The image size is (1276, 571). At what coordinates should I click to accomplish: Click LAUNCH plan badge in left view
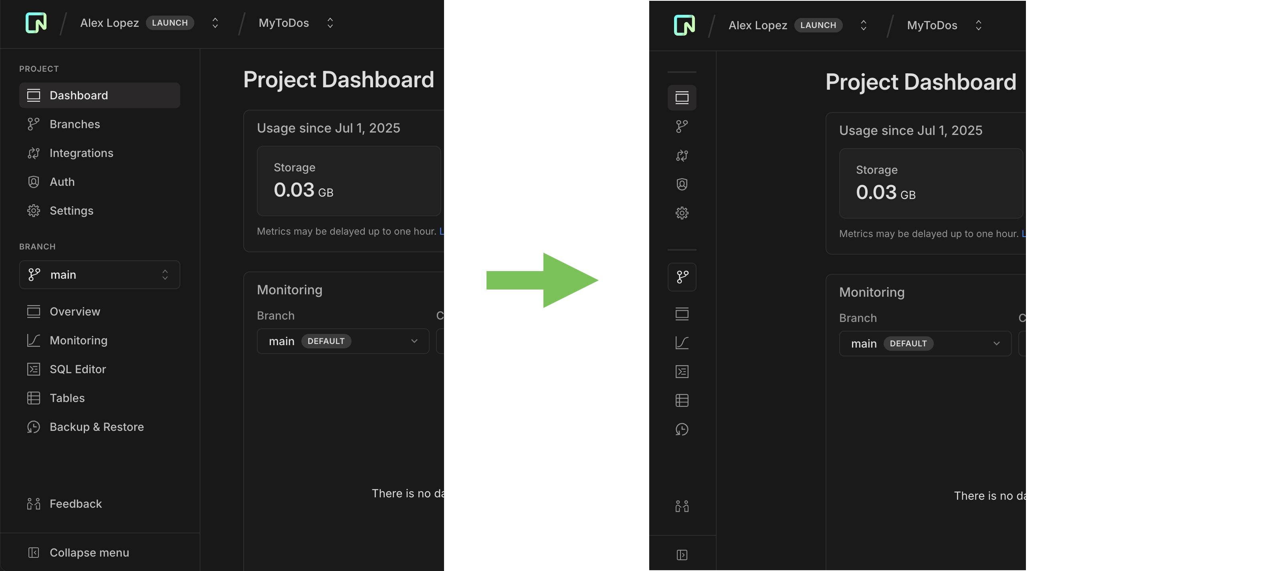[x=170, y=23]
